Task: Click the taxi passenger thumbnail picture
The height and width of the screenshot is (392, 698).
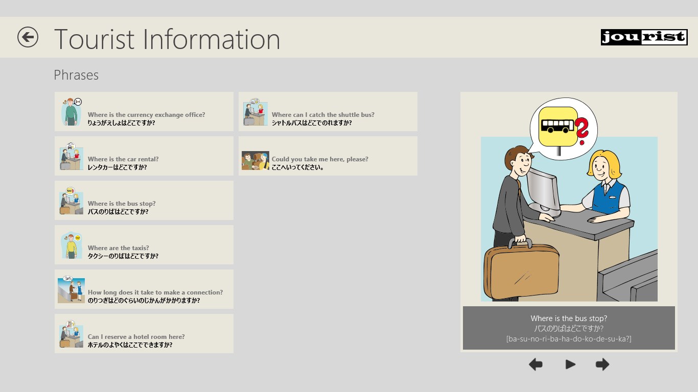Action: coord(255,160)
